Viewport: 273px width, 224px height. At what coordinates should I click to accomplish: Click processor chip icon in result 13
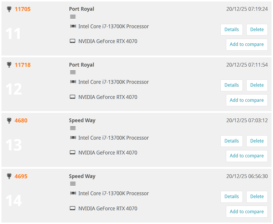(73, 138)
